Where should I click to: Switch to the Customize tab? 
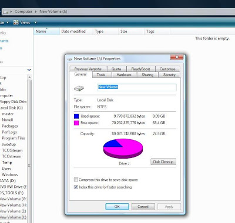(167, 69)
